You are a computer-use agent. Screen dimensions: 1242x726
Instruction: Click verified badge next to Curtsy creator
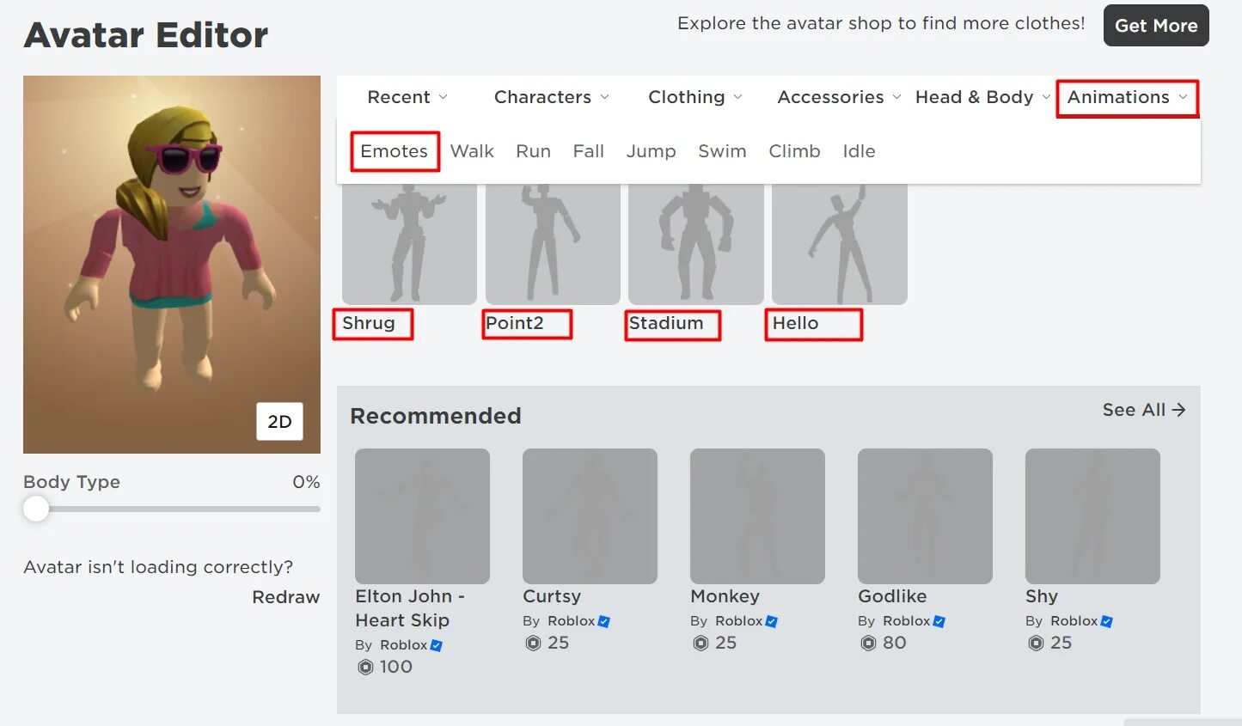pyautogui.click(x=603, y=621)
